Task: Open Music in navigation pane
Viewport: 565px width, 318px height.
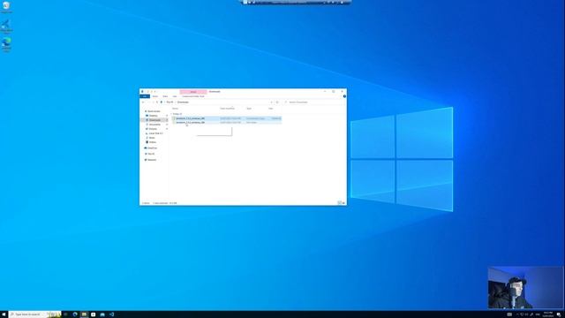Action: tap(152, 138)
